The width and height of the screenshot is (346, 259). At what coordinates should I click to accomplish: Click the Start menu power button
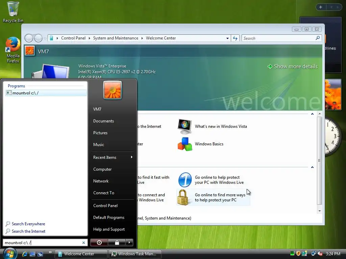click(99, 242)
